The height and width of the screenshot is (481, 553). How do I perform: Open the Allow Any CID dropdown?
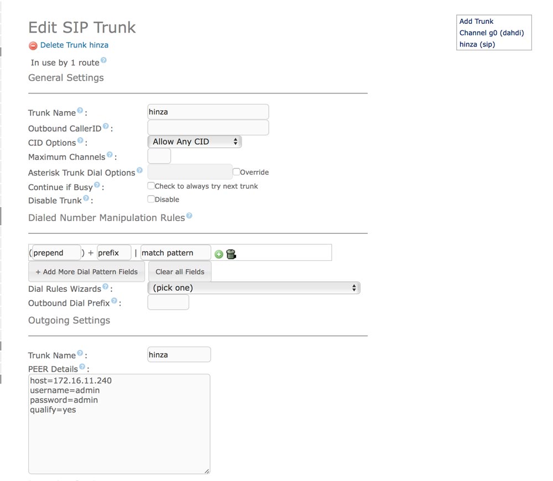[x=195, y=142]
